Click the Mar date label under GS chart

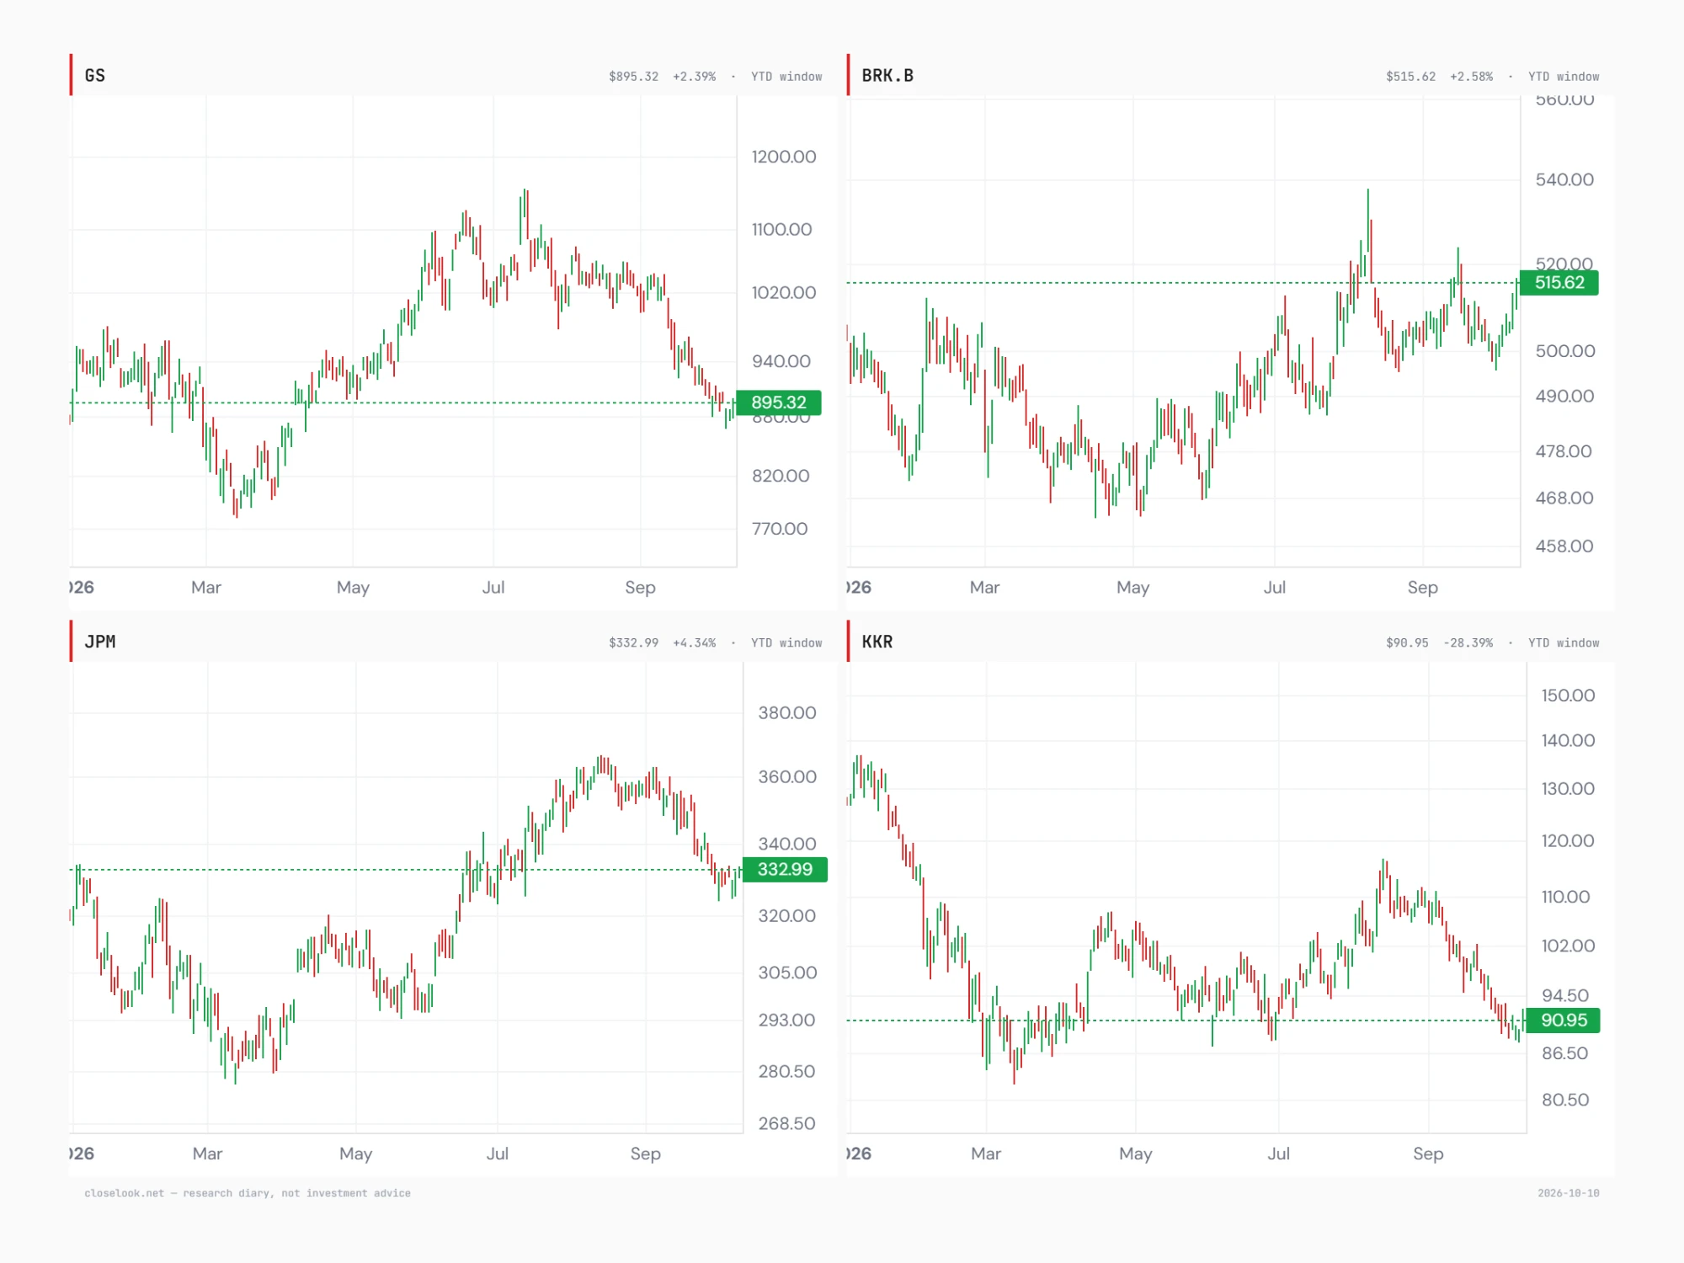(206, 588)
